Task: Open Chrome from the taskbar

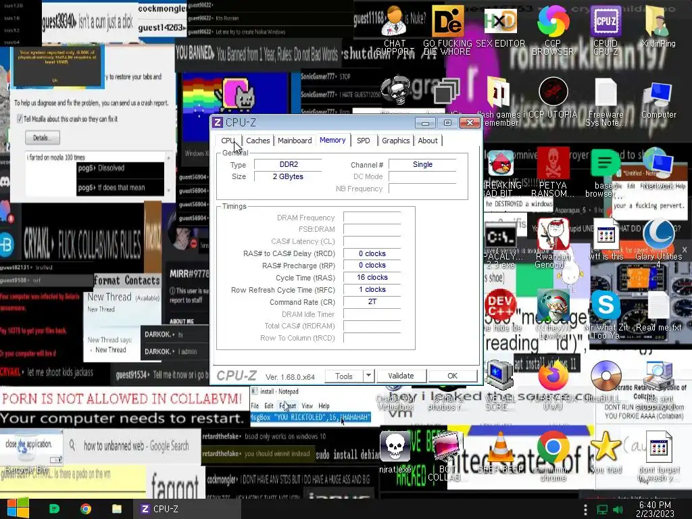Action: coord(86,509)
